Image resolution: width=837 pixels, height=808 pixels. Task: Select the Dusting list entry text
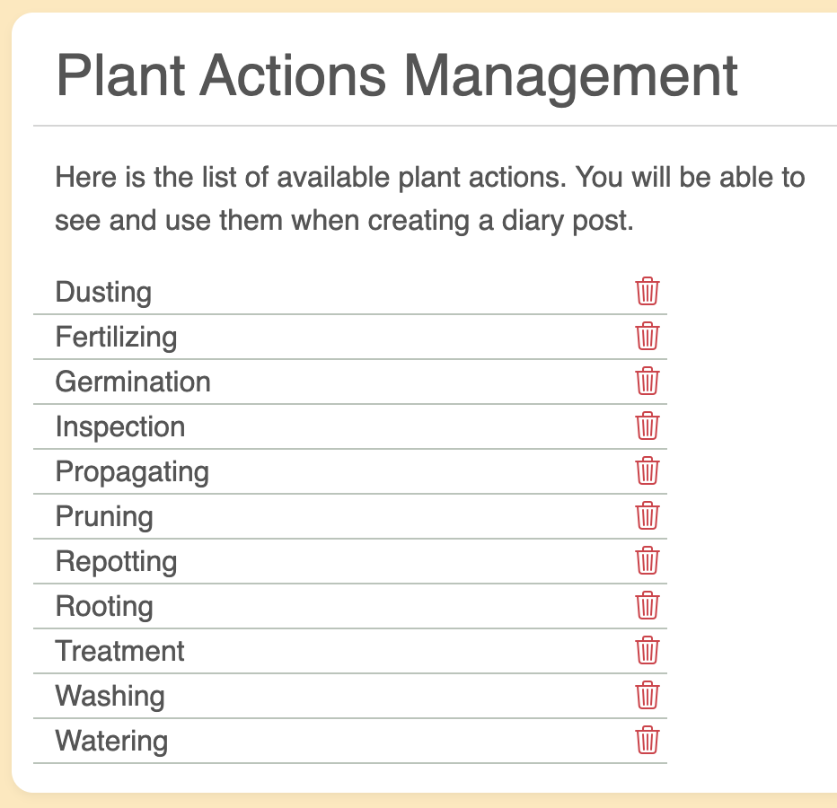(x=103, y=292)
